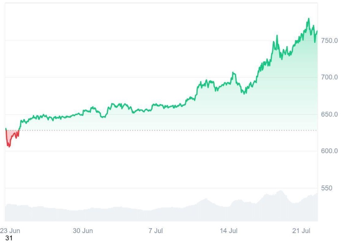Click the number 31 below the chart
347x244 pixels.
click(x=9, y=238)
